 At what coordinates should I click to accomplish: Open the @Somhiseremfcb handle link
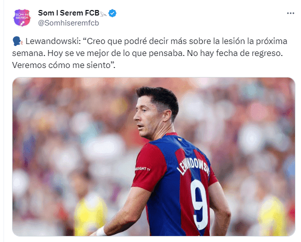(x=69, y=23)
